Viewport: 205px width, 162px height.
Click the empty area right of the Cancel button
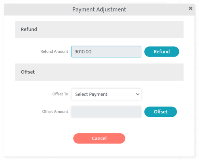coord(156,138)
